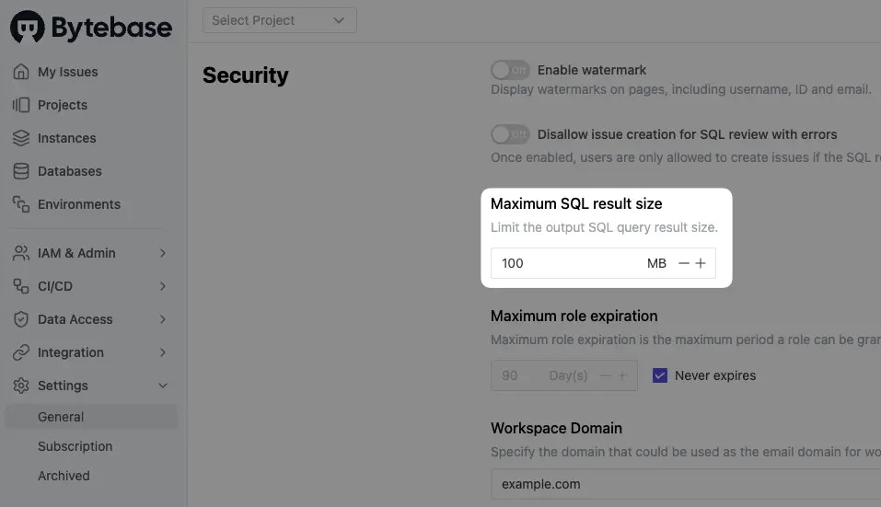Expand the Integration chevron

point(162,352)
